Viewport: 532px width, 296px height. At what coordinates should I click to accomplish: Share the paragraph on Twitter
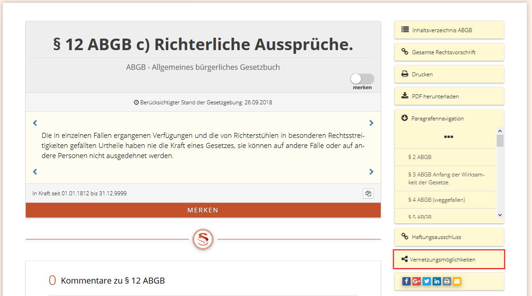tap(427, 281)
